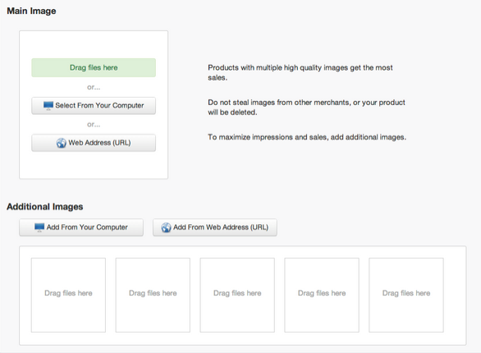Click the globe icon on Web Address (URL)

(62, 143)
